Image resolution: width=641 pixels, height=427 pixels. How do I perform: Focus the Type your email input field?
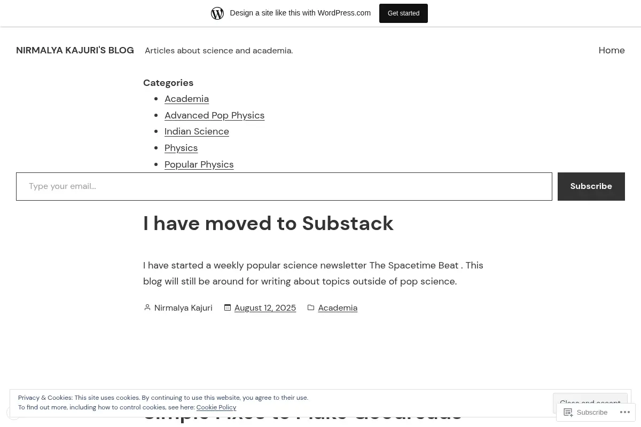284,186
